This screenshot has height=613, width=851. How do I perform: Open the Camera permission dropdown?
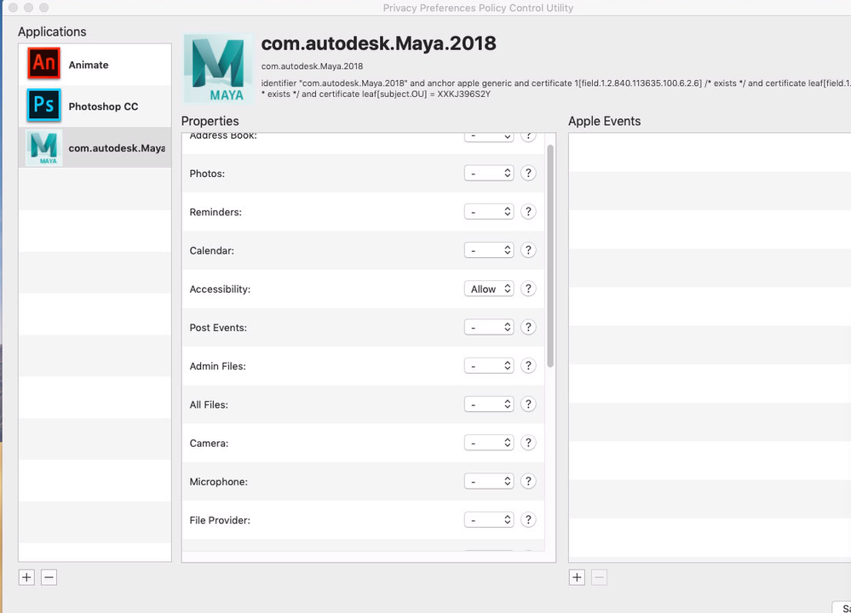(489, 443)
